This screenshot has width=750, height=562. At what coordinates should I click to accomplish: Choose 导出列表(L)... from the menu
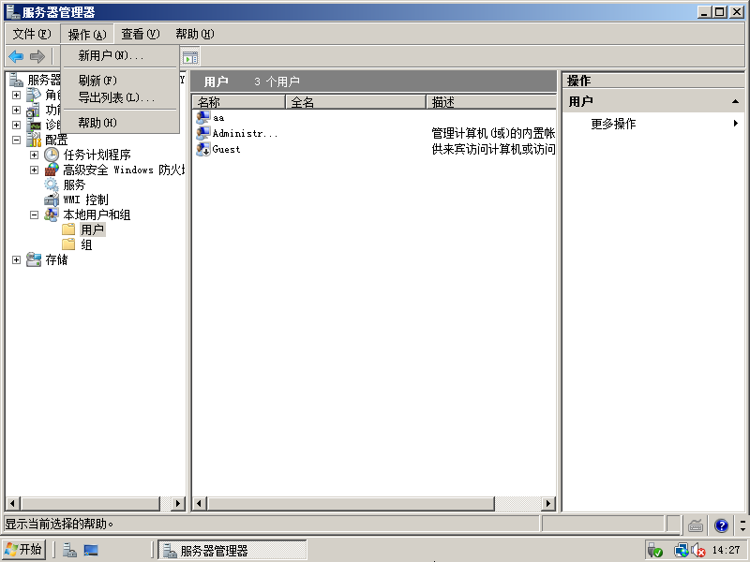pos(120,98)
